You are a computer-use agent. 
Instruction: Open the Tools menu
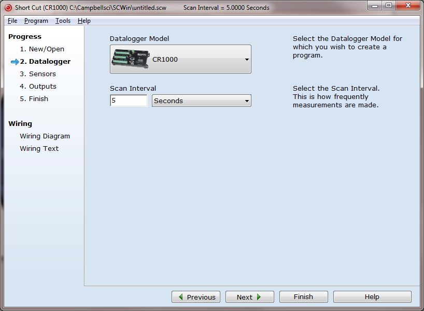pyautogui.click(x=63, y=21)
